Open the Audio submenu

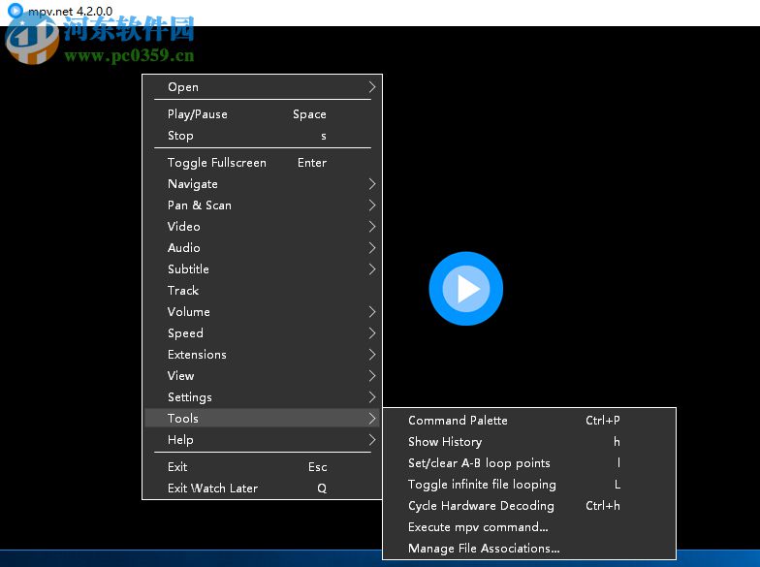[262, 248]
